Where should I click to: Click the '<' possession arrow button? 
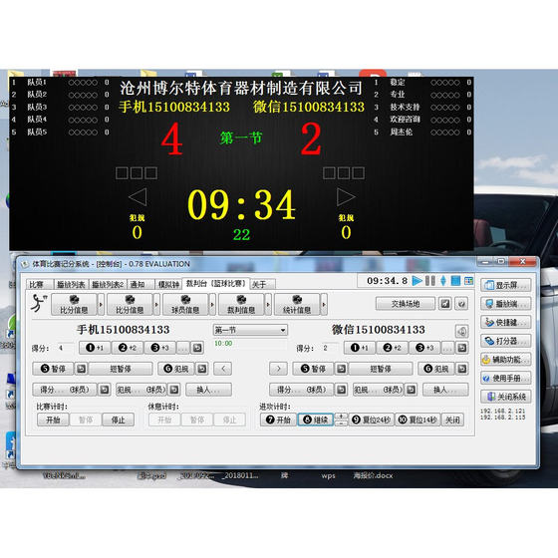tap(223, 369)
